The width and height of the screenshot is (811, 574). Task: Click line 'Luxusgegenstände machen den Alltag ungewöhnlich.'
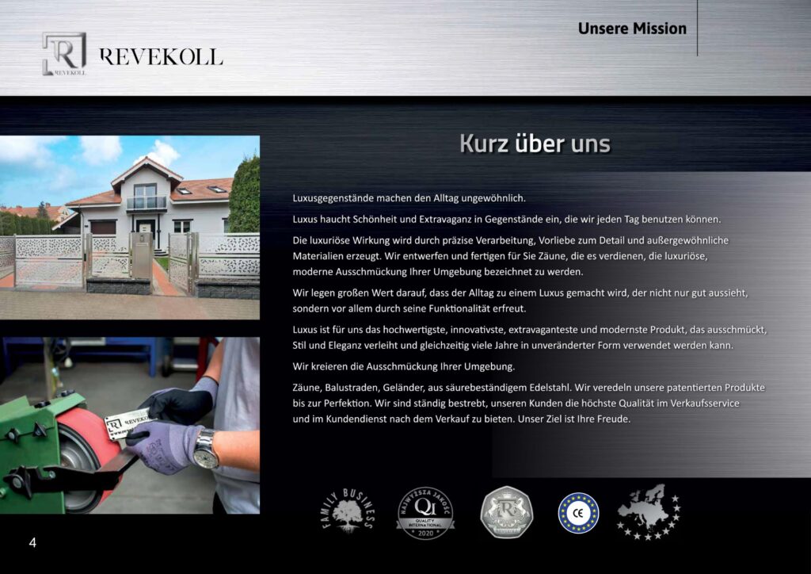(x=409, y=198)
